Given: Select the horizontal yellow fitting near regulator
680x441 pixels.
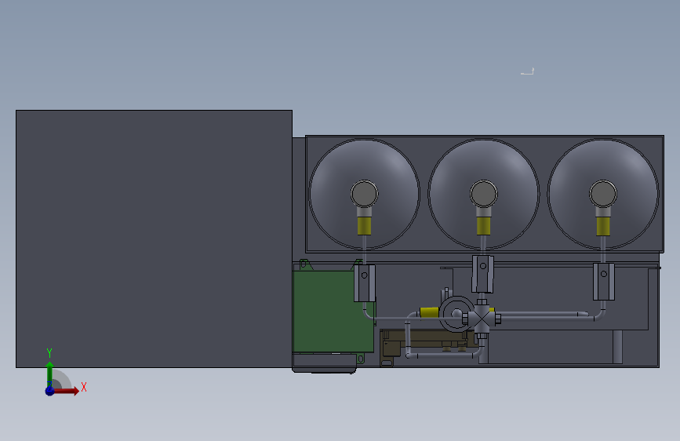Looking at the screenshot, I should [x=429, y=312].
